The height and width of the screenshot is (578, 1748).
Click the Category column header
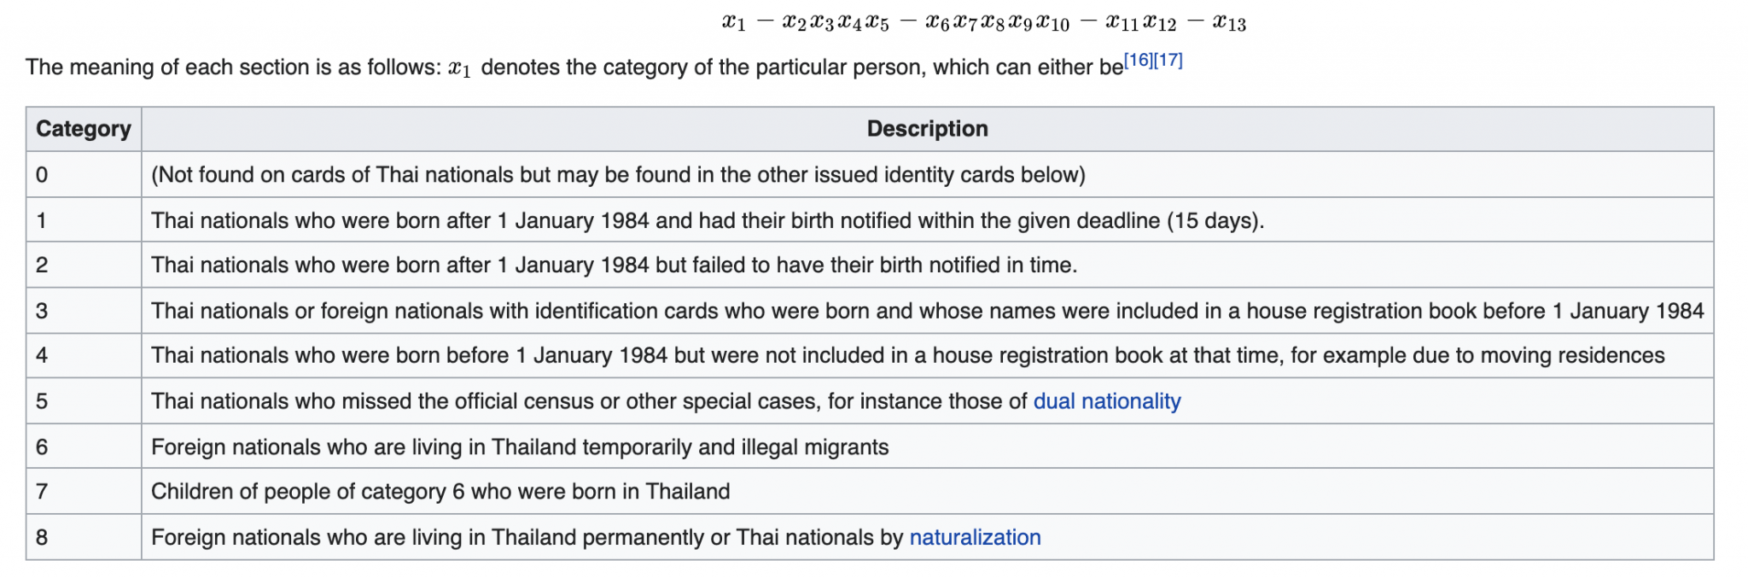[x=84, y=129]
